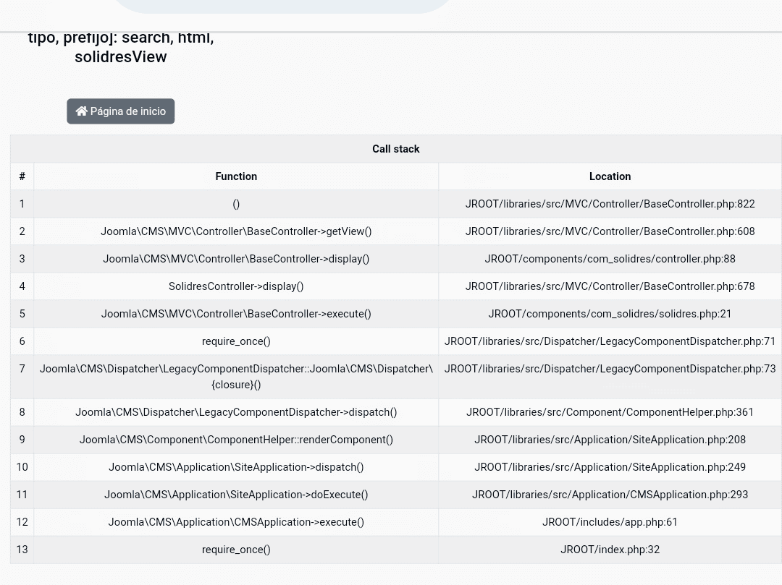Click the # column header

coord(22,176)
